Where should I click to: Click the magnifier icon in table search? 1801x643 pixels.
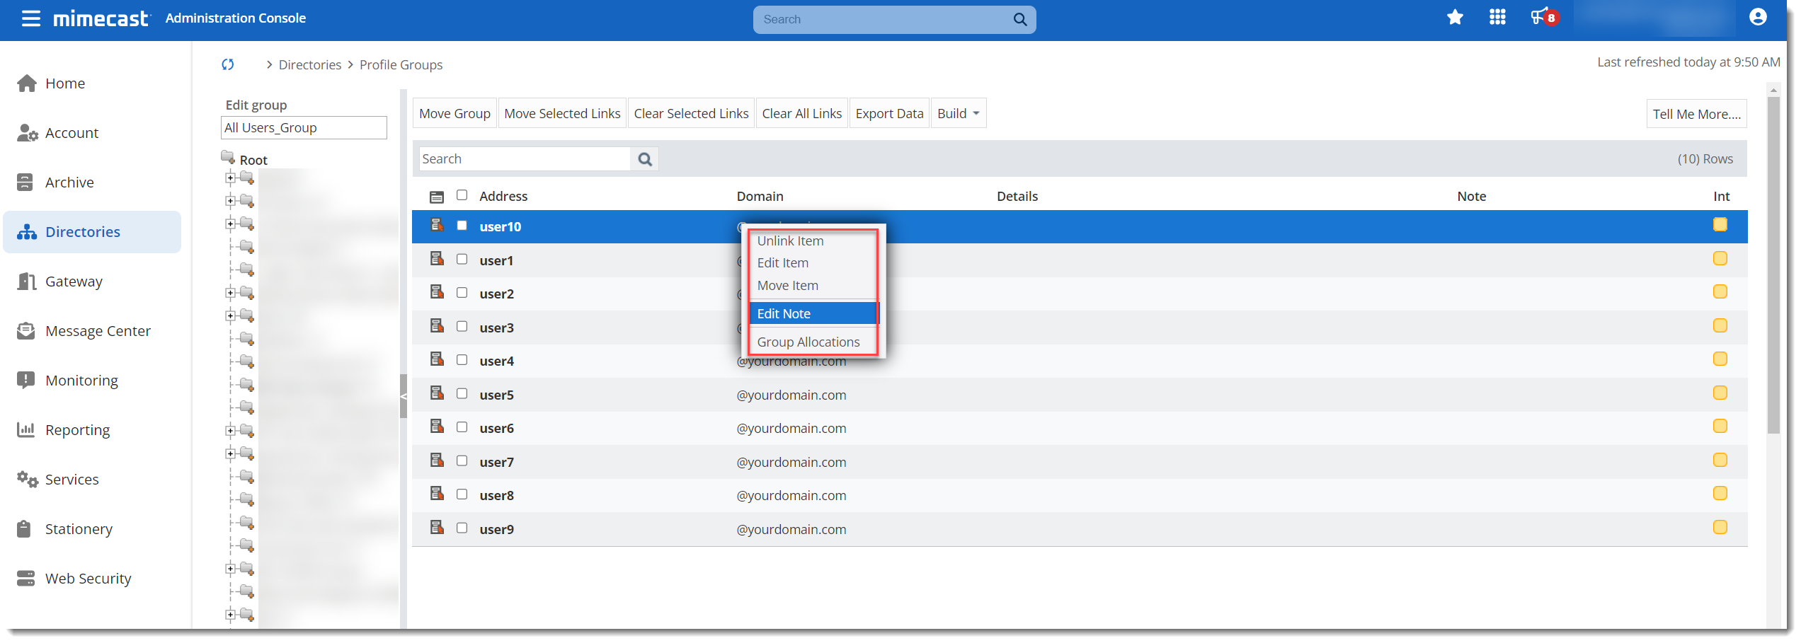[644, 159]
